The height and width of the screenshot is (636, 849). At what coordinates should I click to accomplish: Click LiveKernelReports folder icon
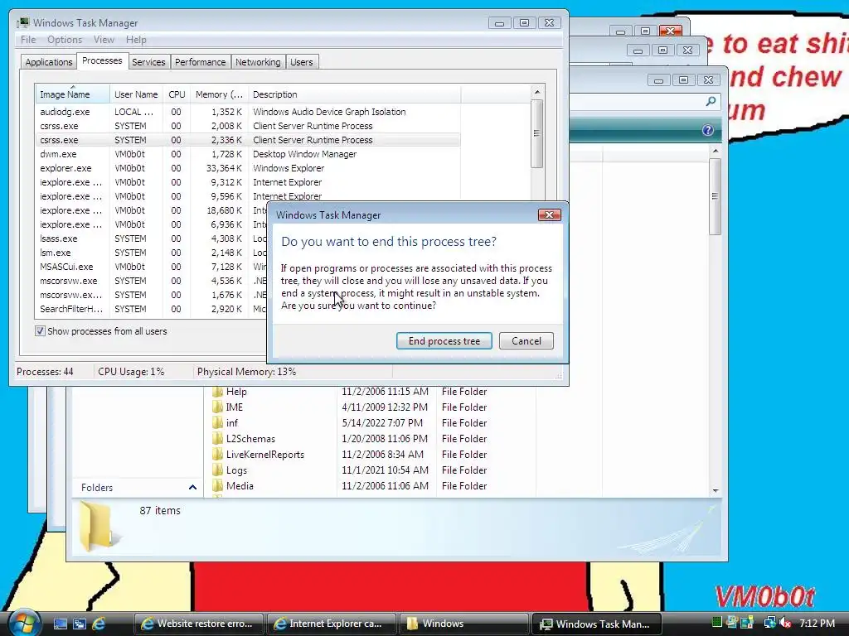point(218,455)
